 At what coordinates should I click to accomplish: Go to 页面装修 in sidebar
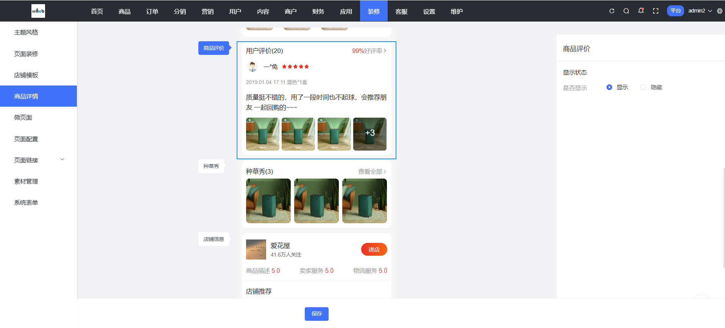click(x=26, y=54)
